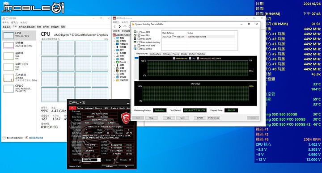Click the Clear button in stability test
The height and width of the screenshot is (173, 322).
(x=169, y=118)
